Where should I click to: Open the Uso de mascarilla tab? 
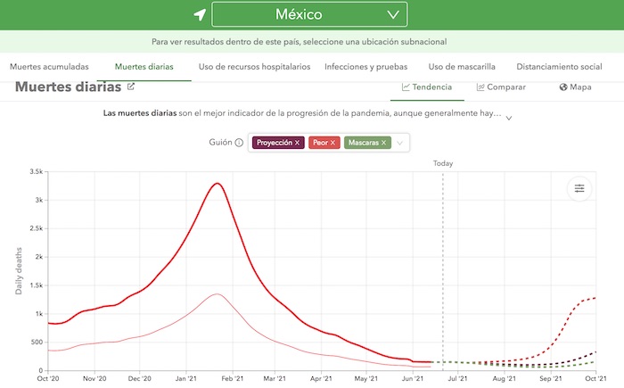[x=462, y=67]
